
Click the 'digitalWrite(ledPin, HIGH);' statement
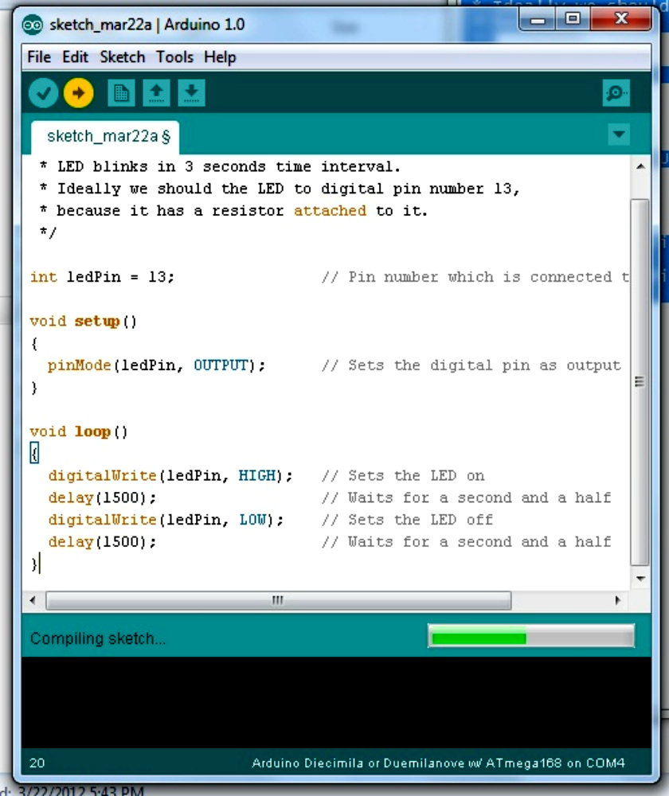point(170,476)
